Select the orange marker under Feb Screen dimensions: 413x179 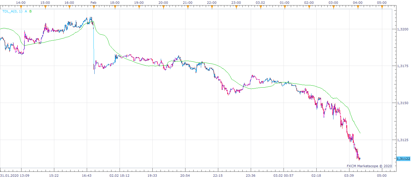[93, 7]
